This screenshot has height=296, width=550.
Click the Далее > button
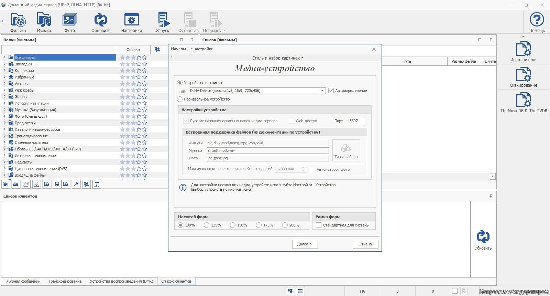coord(305,244)
